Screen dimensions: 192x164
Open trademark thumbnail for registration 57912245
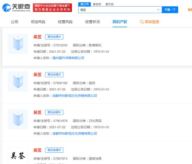pos(18,44)
